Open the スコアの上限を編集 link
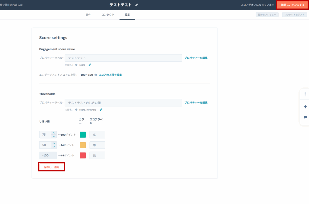This screenshot has height=204, width=309. tap(110, 75)
